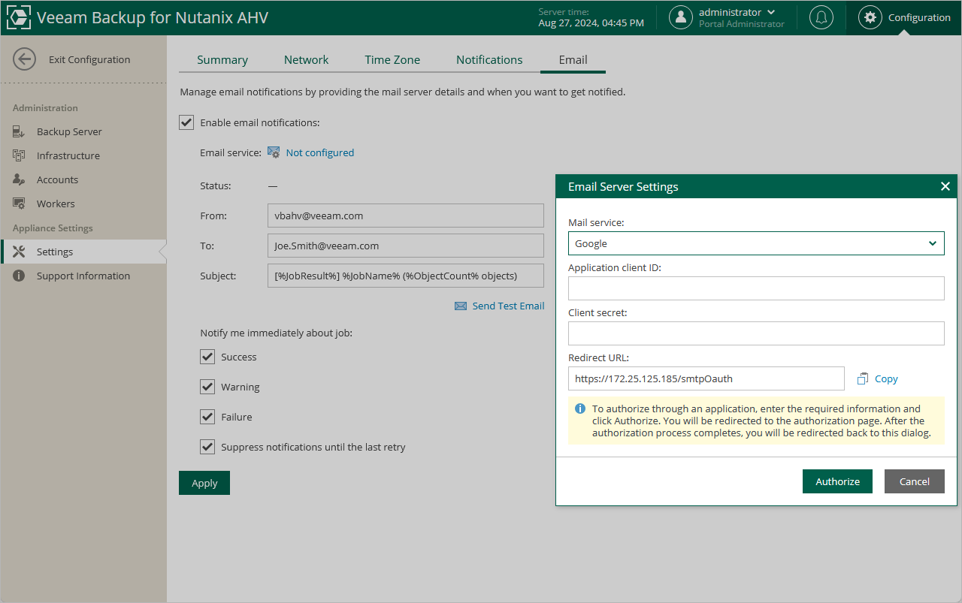Click the Configuration gear icon
The height and width of the screenshot is (603, 962).
pos(870,17)
